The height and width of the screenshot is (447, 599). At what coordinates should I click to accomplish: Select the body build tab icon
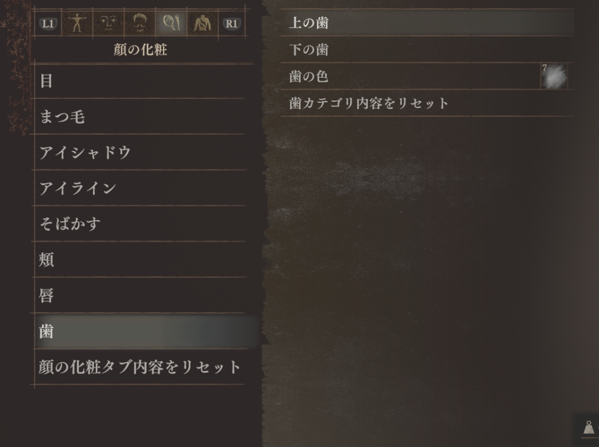coord(77,23)
